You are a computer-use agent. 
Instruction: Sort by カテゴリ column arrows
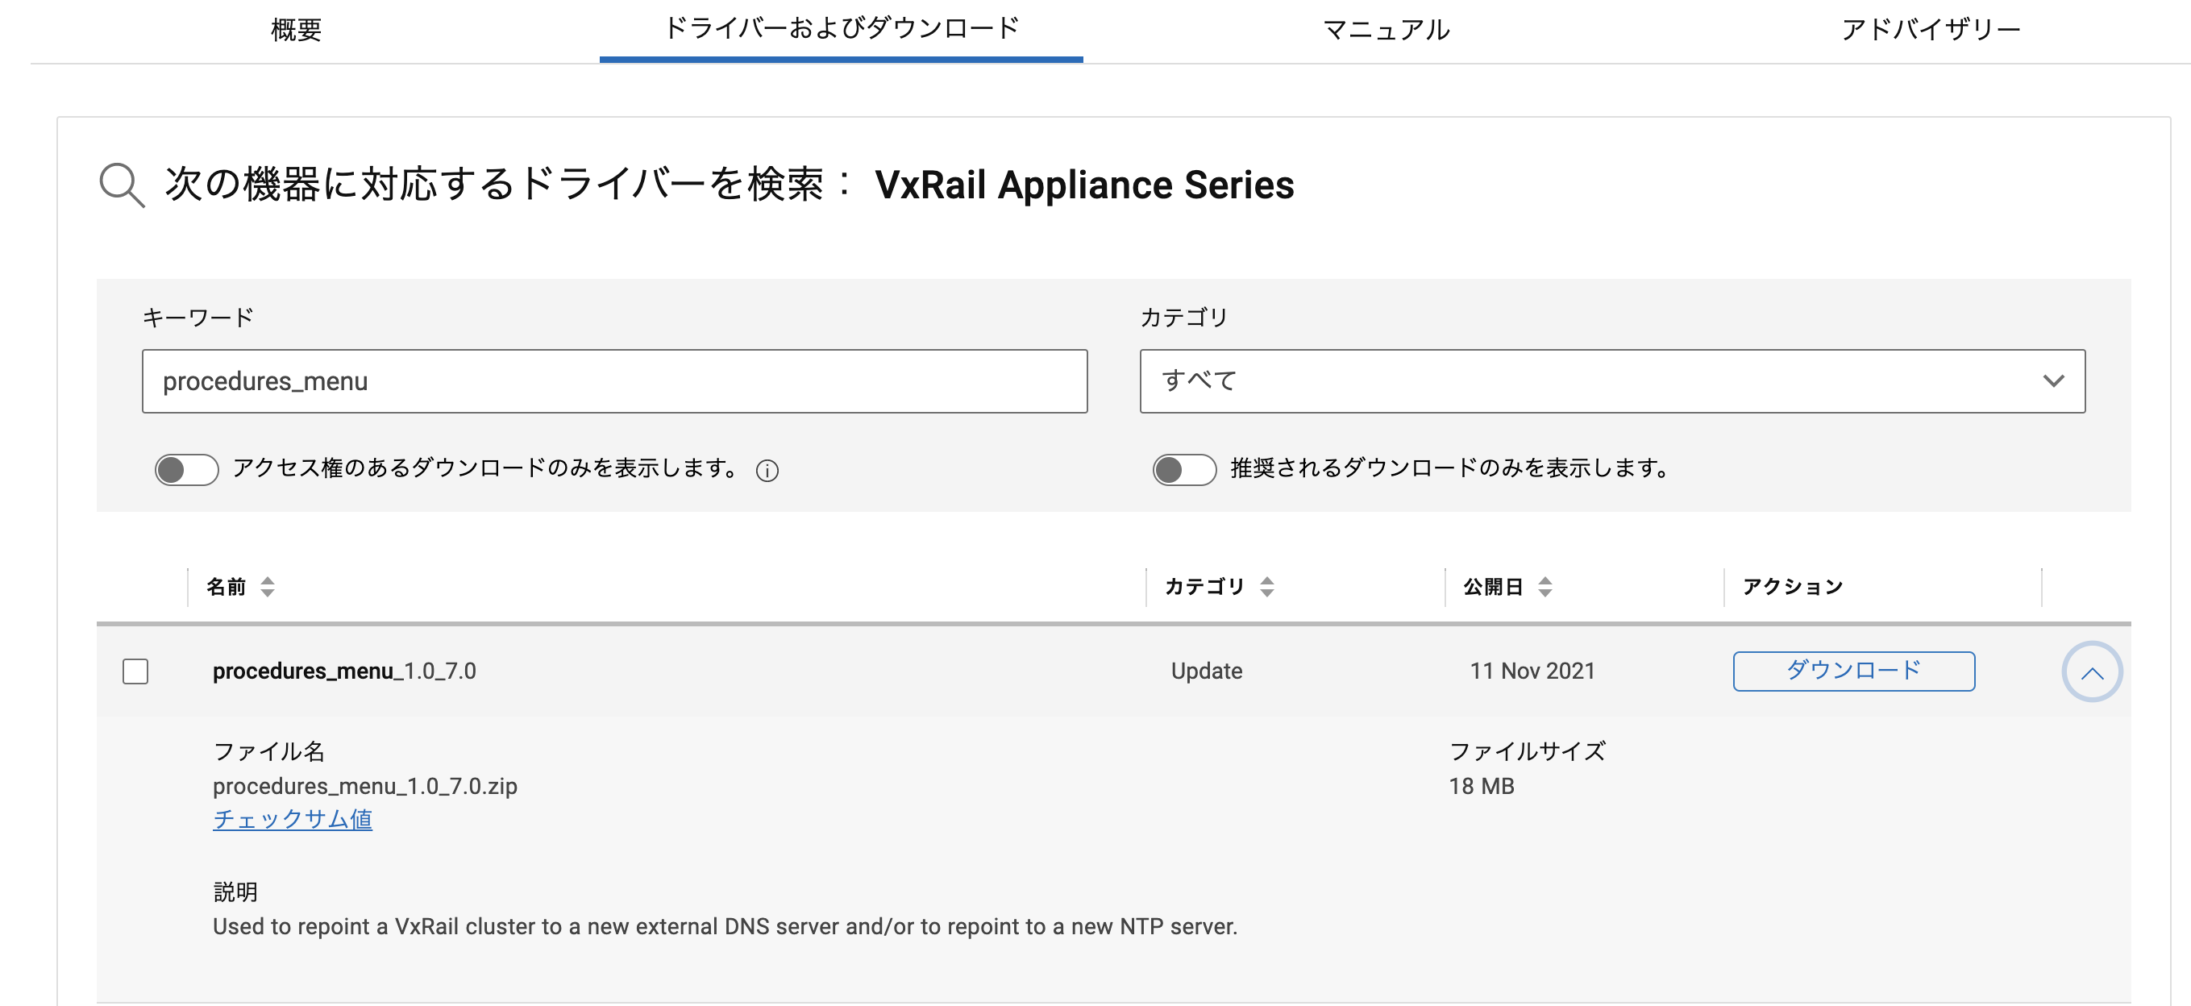1266,587
